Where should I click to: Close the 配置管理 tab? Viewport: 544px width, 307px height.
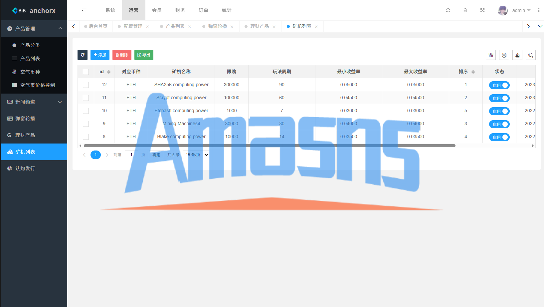[147, 27]
